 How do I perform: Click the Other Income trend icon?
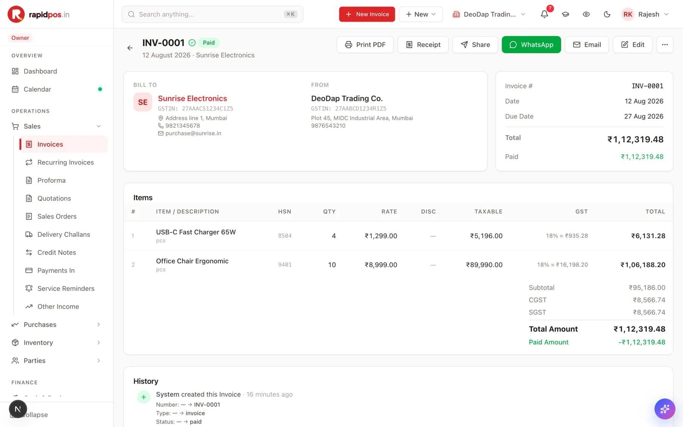[x=29, y=306]
